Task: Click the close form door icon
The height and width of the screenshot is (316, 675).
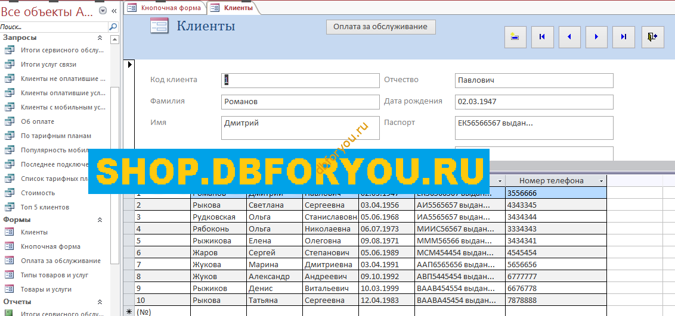Action: [x=652, y=37]
